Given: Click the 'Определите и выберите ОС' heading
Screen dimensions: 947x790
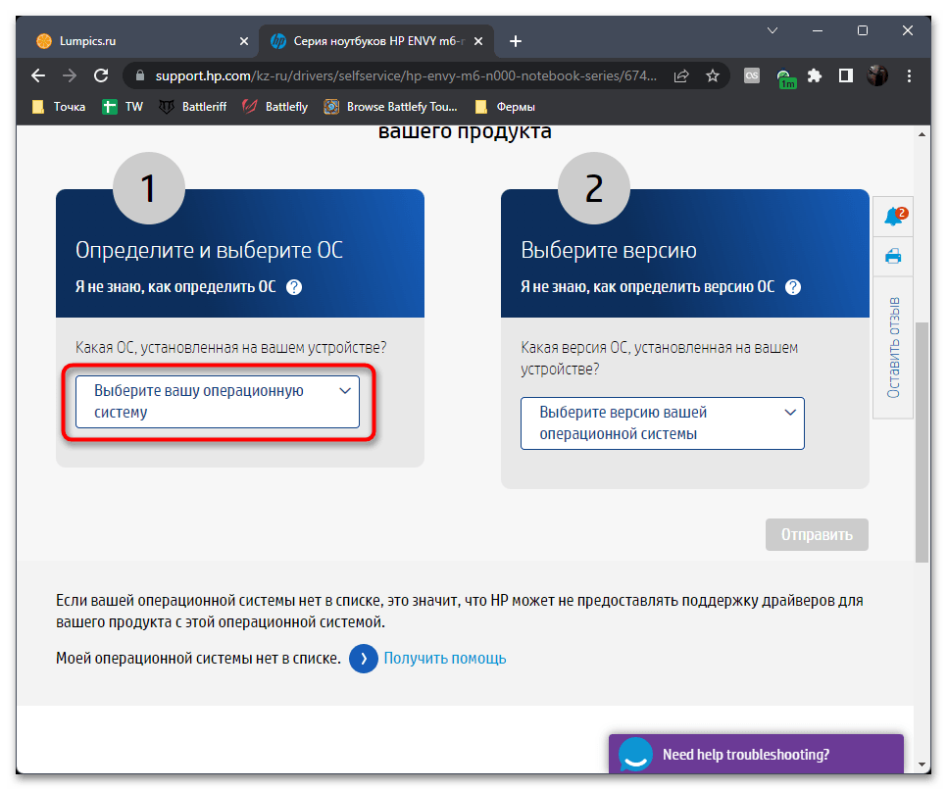Looking at the screenshot, I should [209, 250].
